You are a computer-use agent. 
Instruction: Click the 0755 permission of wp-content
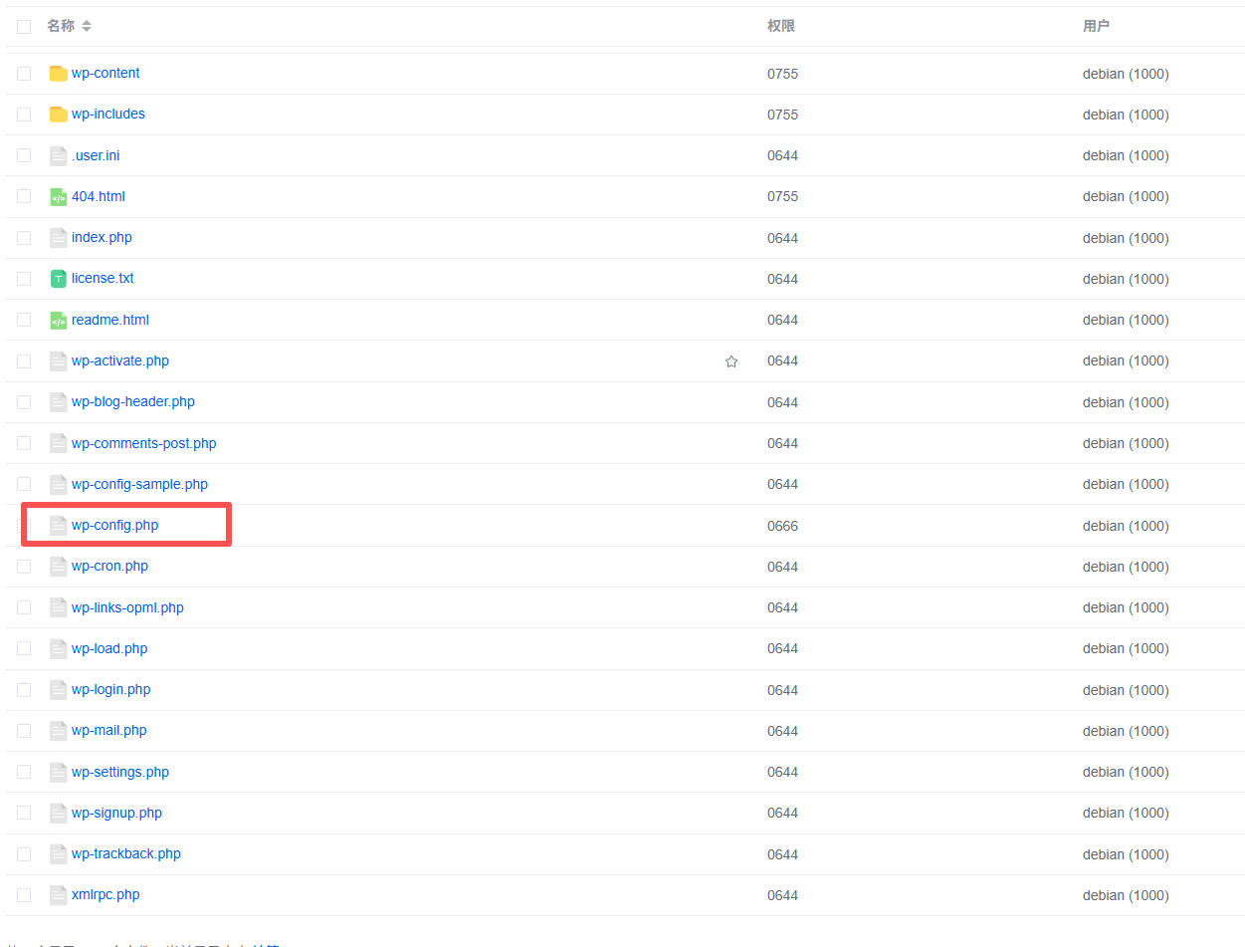coord(783,74)
